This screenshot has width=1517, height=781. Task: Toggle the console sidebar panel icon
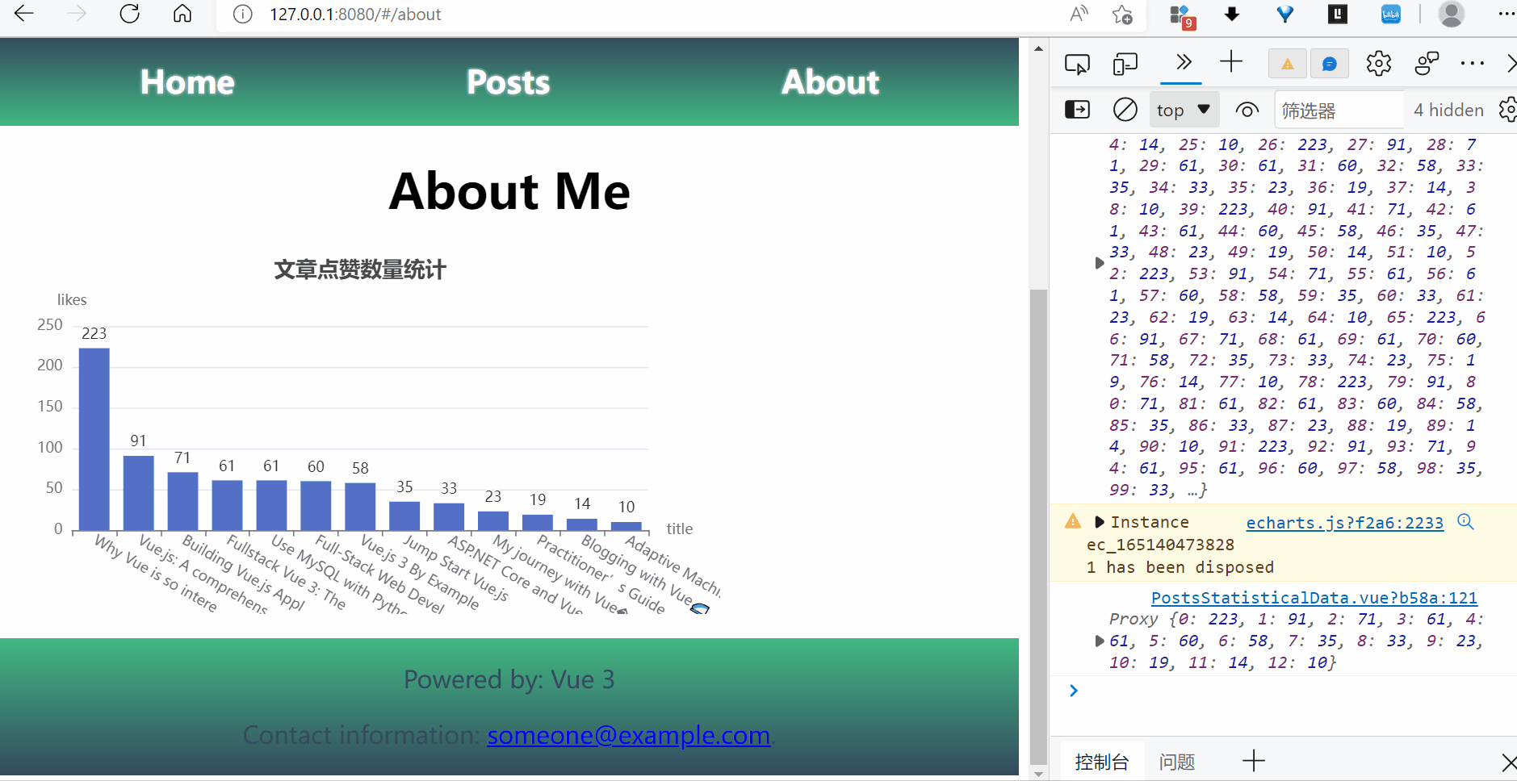1077,110
